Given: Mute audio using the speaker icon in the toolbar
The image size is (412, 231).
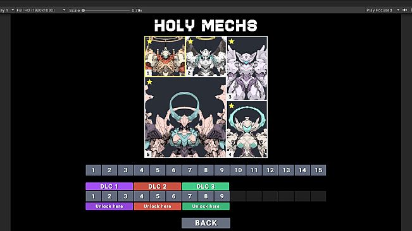Looking at the screenshot, I should [x=404, y=10].
